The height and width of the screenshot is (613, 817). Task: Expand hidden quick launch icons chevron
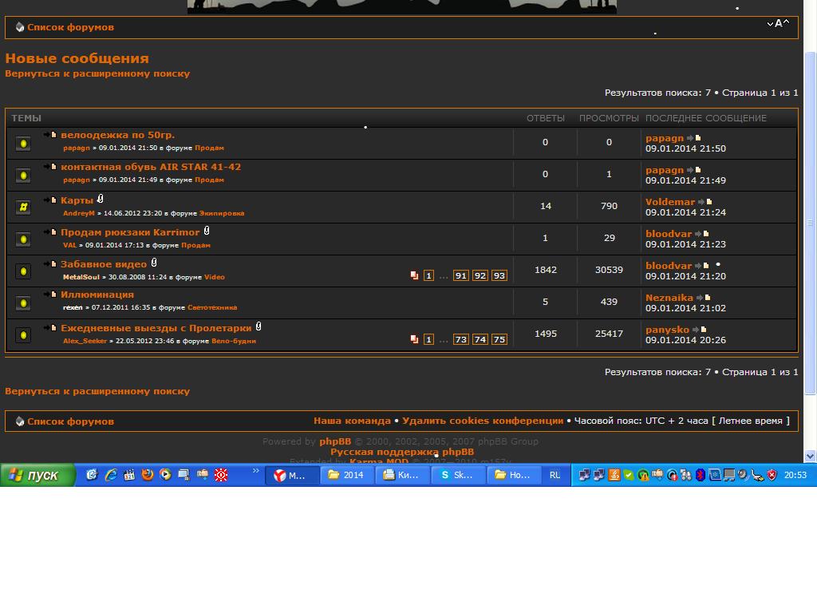point(255,472)
